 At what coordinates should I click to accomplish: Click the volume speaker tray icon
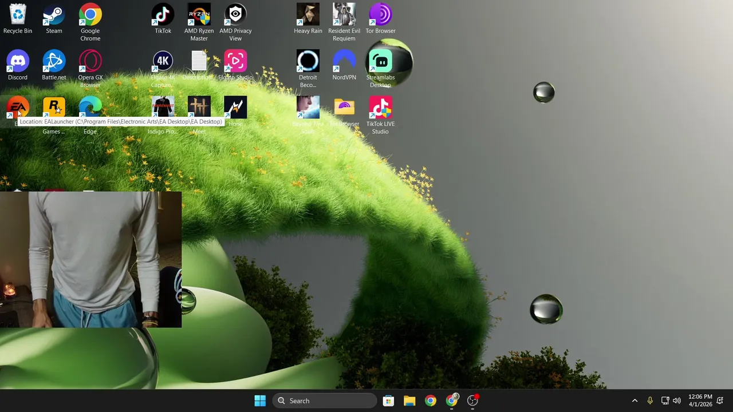click(677, 401)
